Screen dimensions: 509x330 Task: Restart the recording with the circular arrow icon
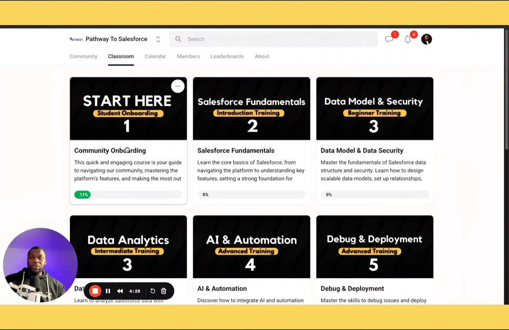(x=152, y=291)
